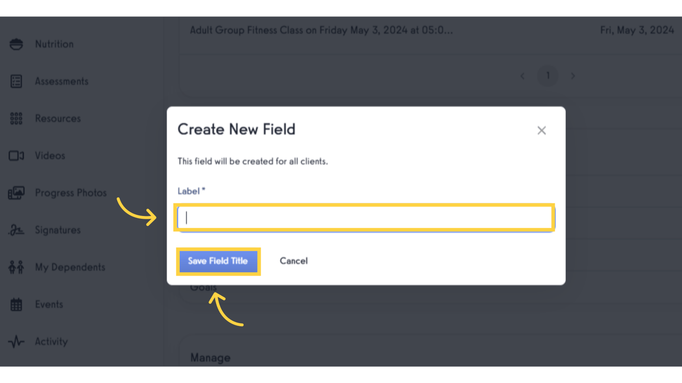Click the Resources grid icon
Screen dimensions: 682x383
tap(16, 118)
